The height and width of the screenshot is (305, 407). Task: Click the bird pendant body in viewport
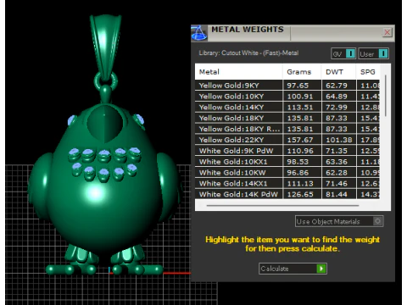104,180
